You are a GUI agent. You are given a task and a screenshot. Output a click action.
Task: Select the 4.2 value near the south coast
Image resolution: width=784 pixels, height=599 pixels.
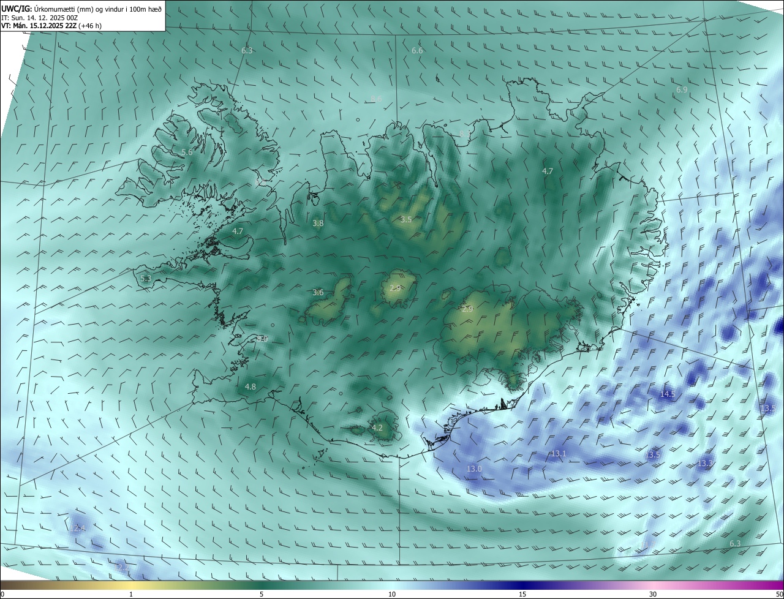pos(377,428)
